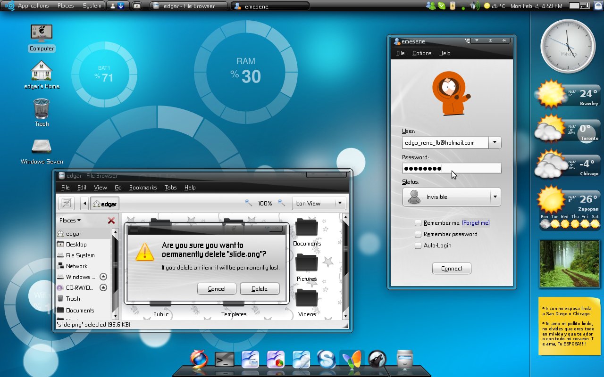This screenshot has height=377, width=604.
Task: Open the File Browser View menu
Action: [x=101, y=188]
